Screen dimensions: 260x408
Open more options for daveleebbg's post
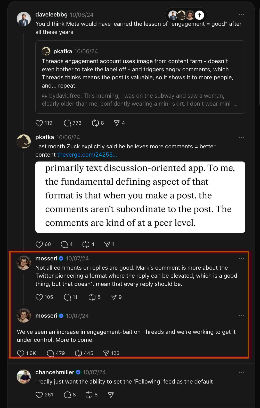[241, 15]
